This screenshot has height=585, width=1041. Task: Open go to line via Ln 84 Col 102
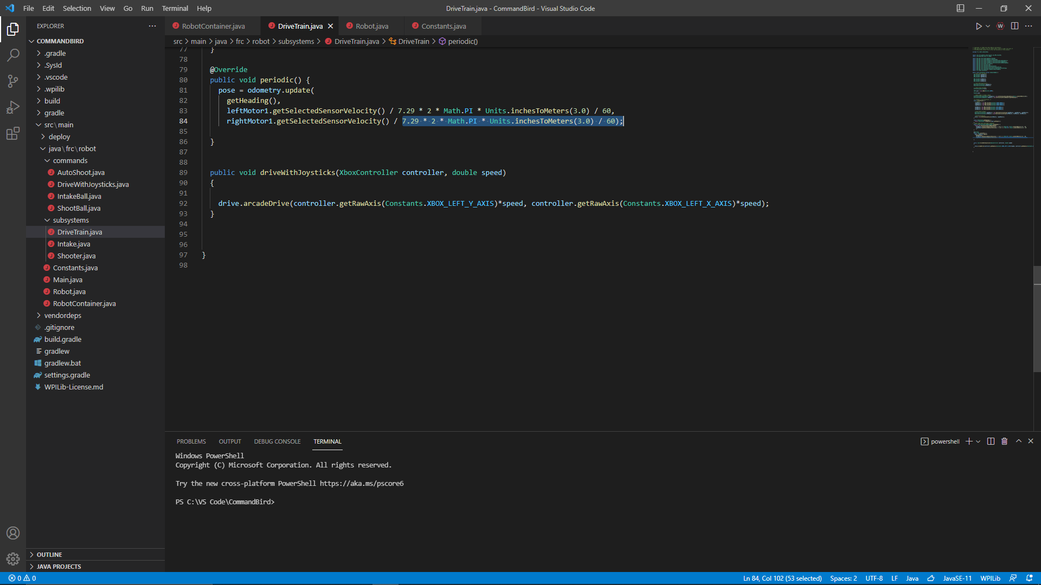782,578
